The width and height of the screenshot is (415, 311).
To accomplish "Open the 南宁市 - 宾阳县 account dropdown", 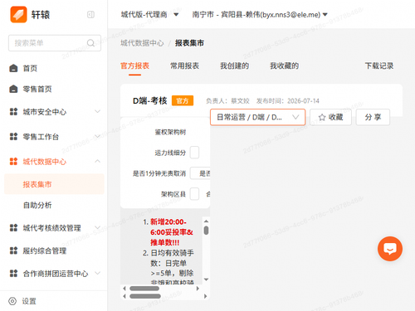I will (260, 14).
